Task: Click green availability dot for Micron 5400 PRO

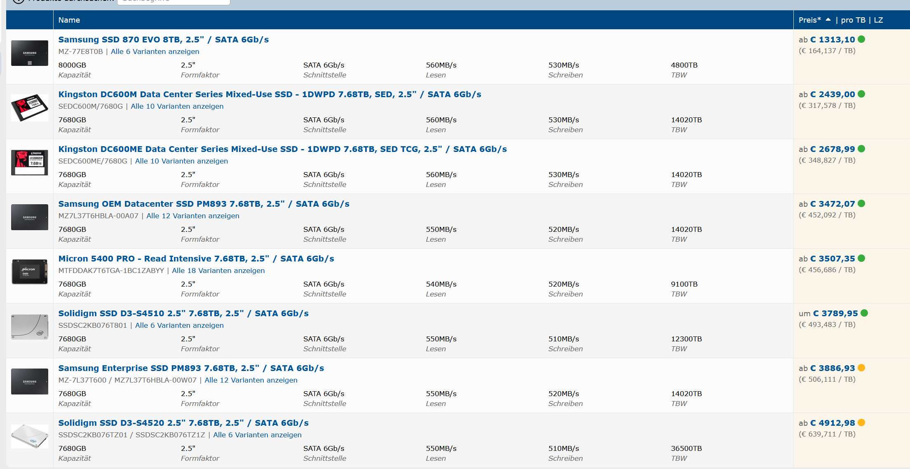Action: (x=861, y=259)
